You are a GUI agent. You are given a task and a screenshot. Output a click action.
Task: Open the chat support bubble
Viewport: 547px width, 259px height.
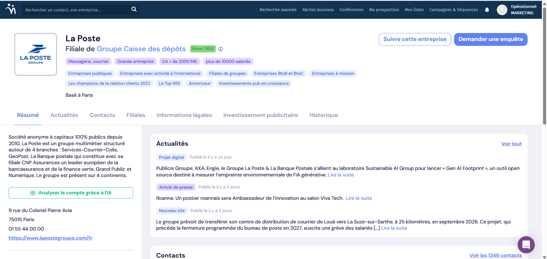pyautogui.click(x=526, y=244)
